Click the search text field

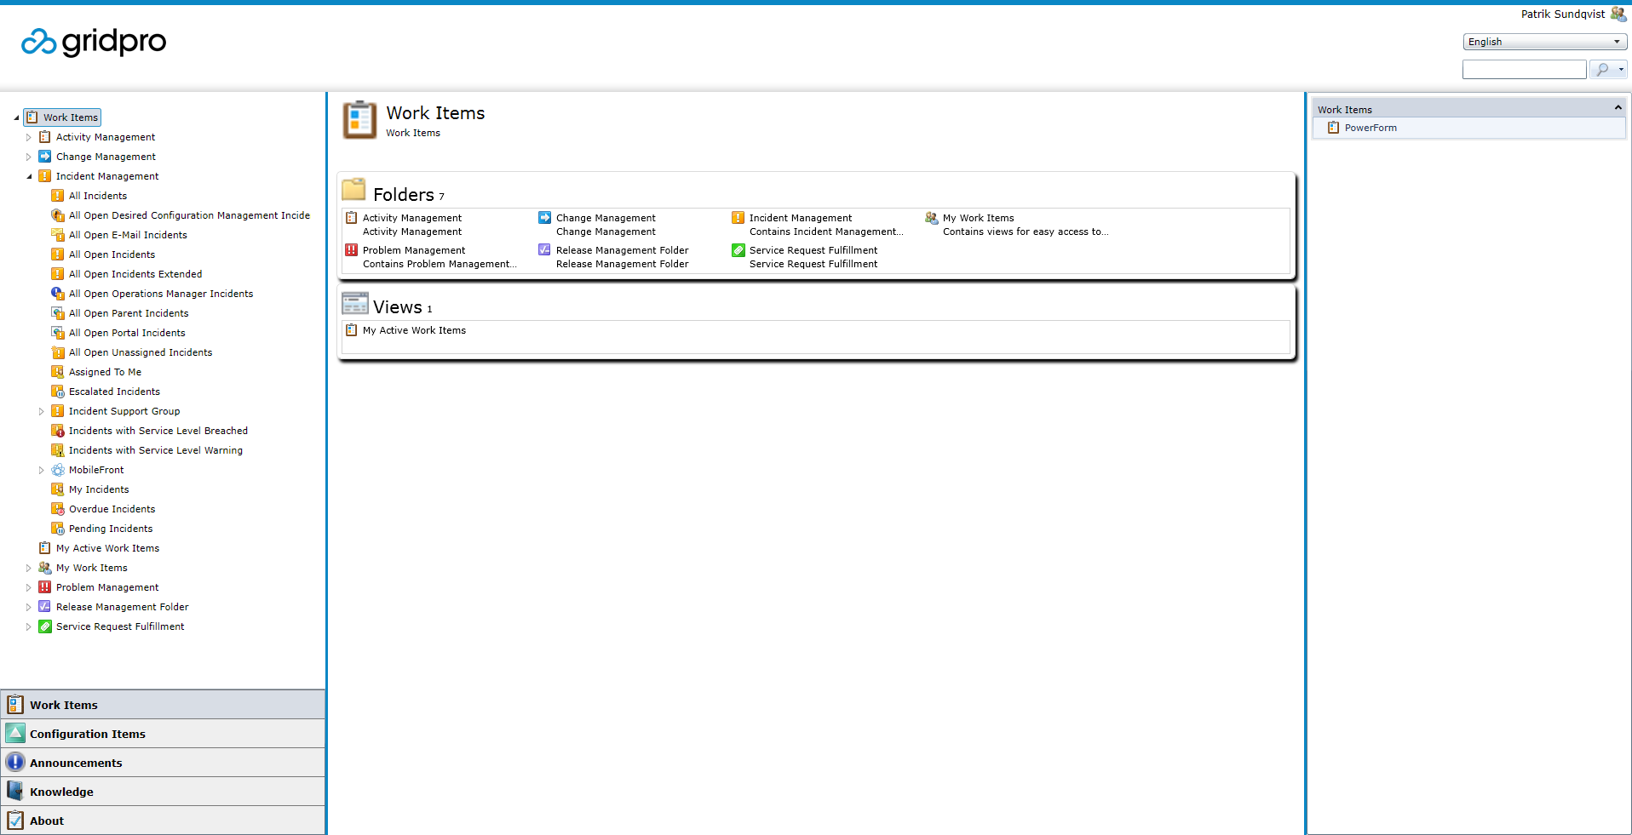(1524, 70)
